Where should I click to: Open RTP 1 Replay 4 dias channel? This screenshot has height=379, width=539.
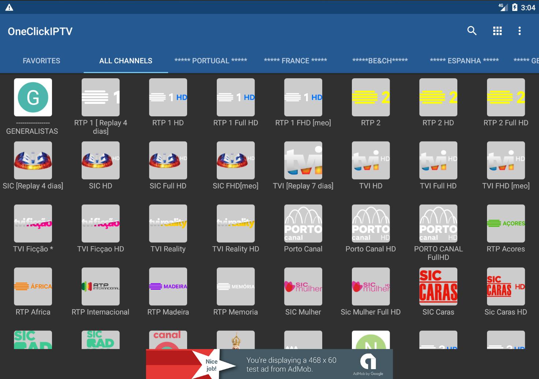(101, 97)
